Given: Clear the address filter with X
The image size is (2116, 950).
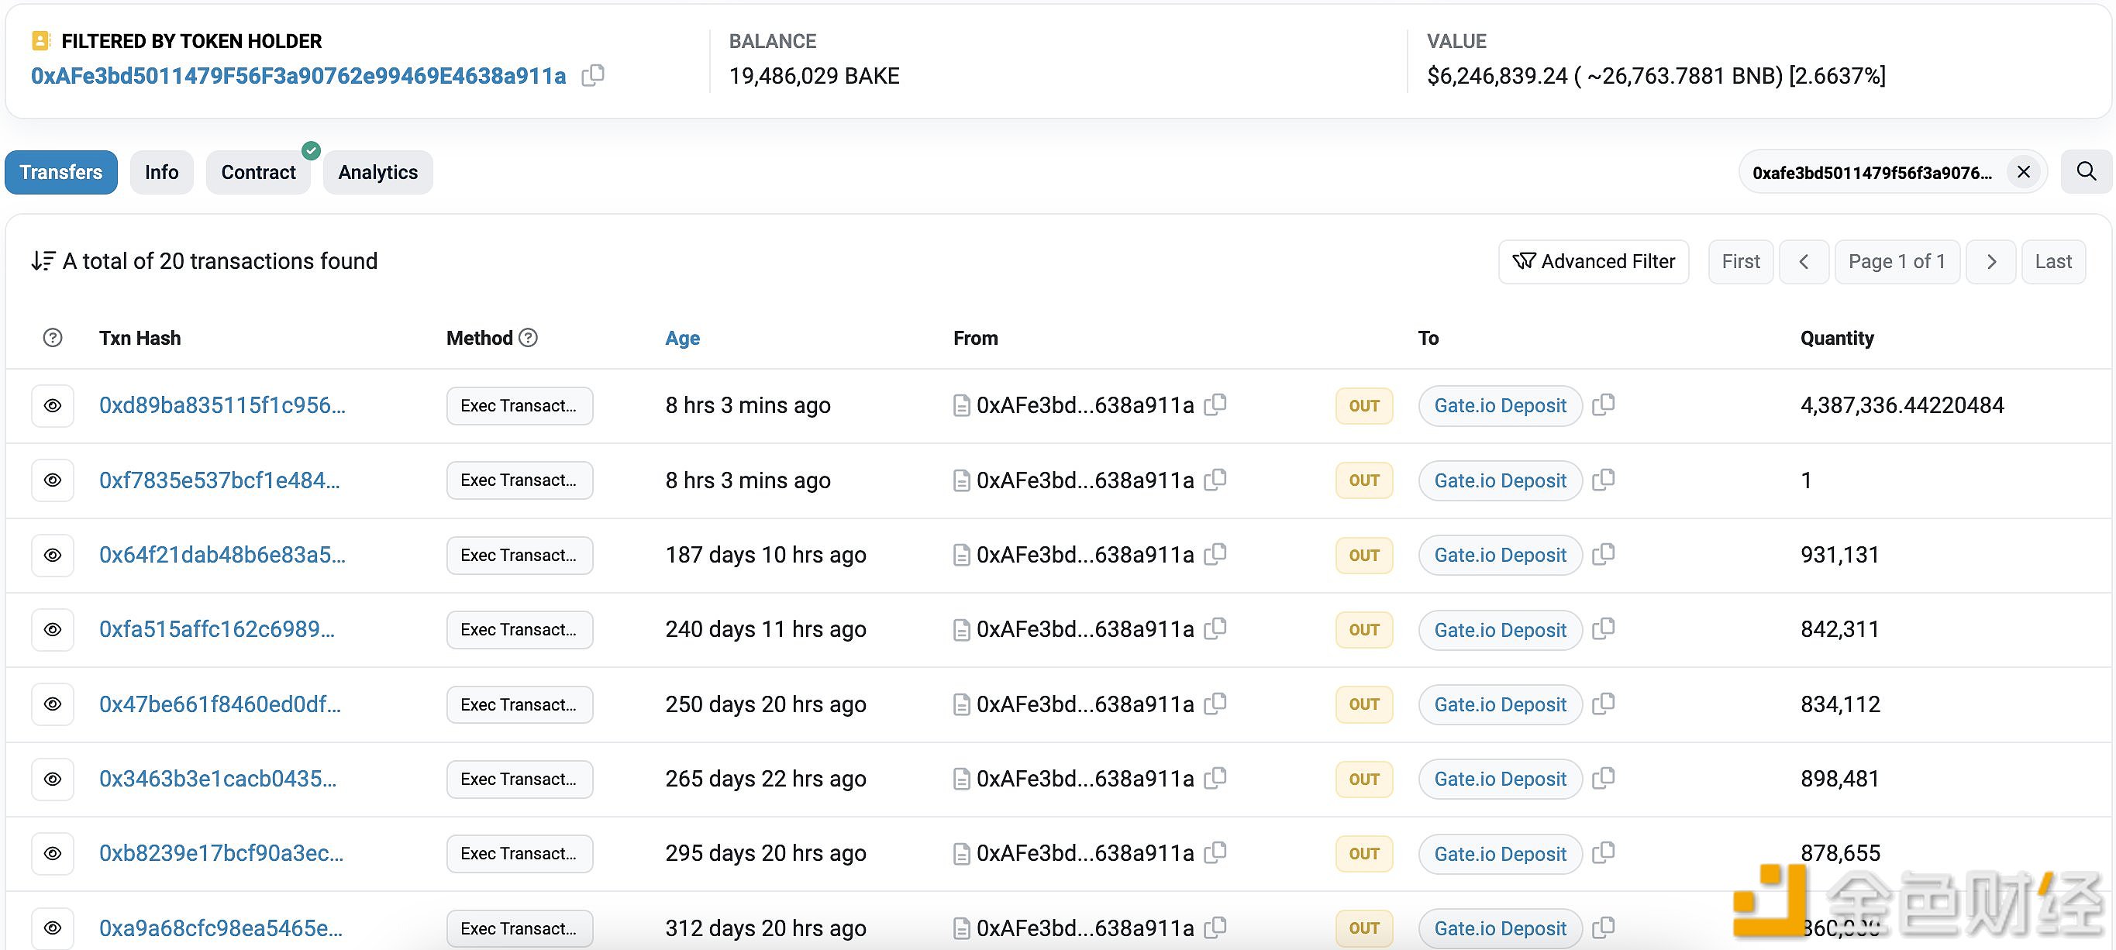Looking at the screenshot, I should (2023, 173).
